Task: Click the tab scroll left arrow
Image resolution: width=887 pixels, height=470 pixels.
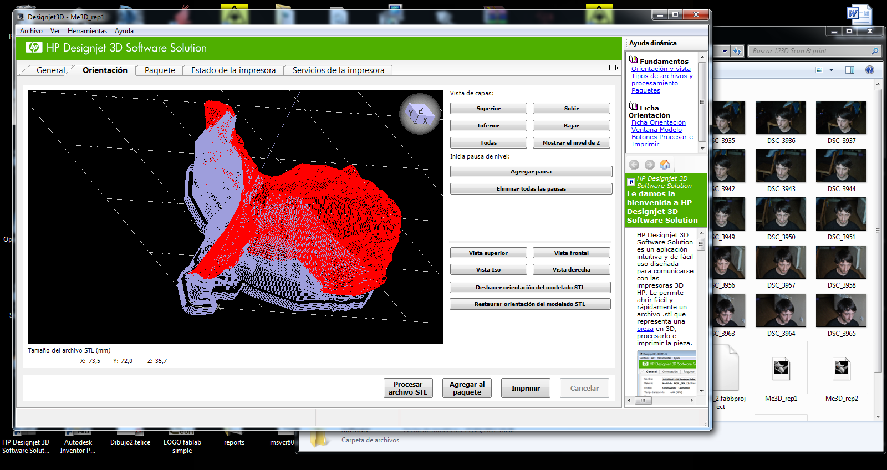Action: point(608,68)
